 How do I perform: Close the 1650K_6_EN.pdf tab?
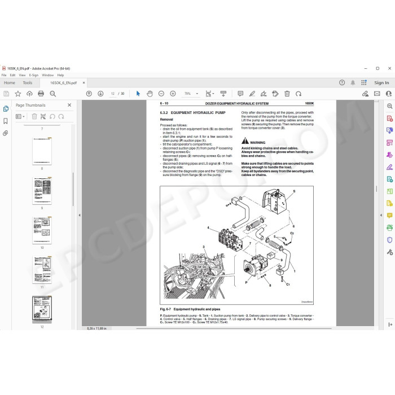point(84,82)
